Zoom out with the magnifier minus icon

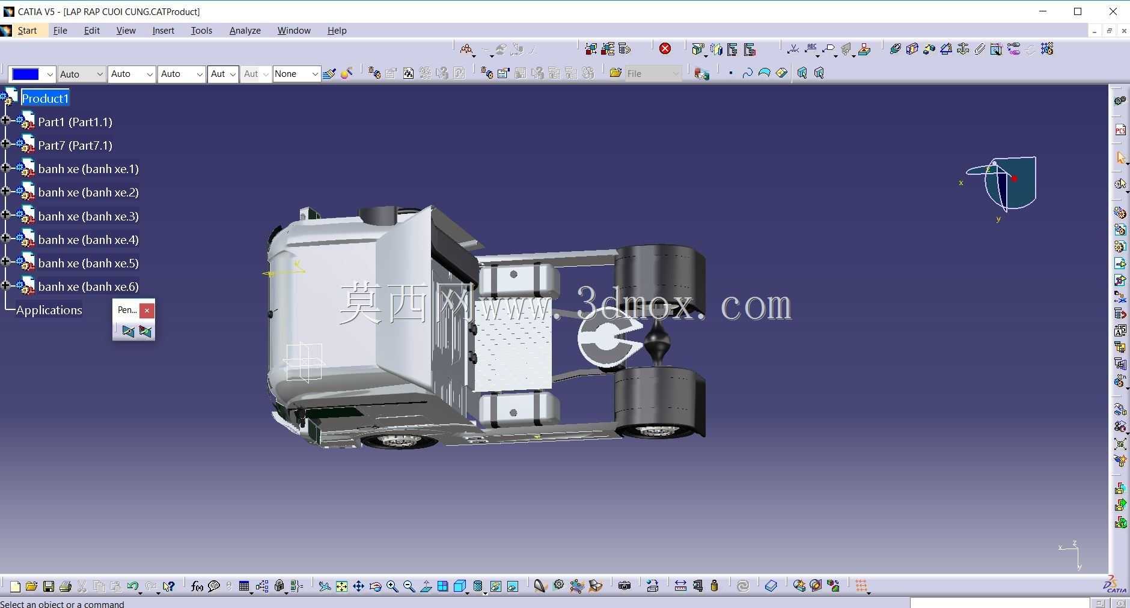tap(409, 586)
